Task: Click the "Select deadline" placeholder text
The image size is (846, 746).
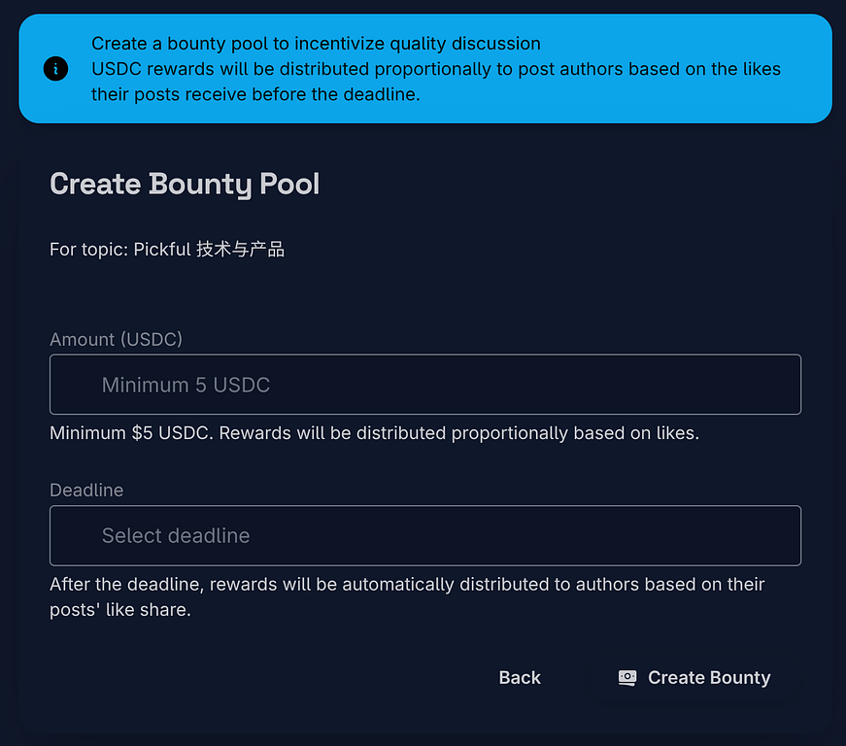Action: point(176,535)
